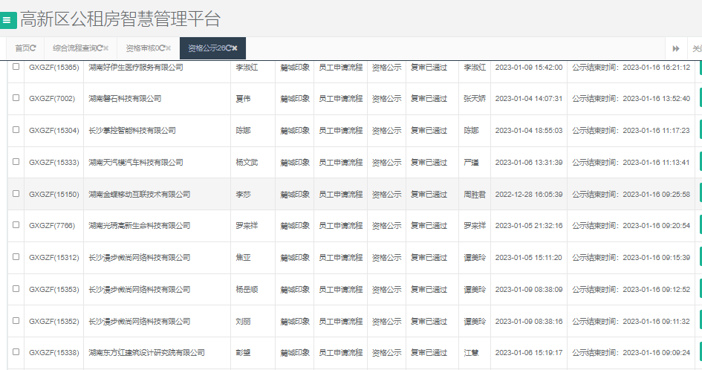The width and height of the screenshot is (702, 370).
Task: Click company cell 湖南好伊生医疗服务有限公司
Action: [x=136, y=67]
